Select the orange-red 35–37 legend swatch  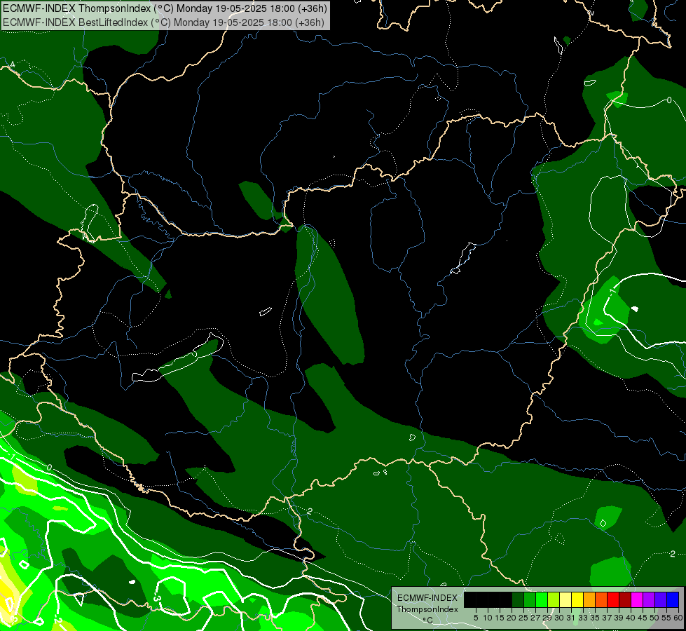pos(601,599)
